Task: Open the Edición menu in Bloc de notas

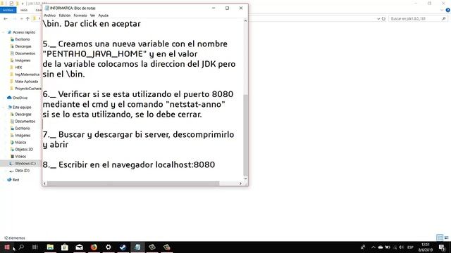Action: coord(65,15)
